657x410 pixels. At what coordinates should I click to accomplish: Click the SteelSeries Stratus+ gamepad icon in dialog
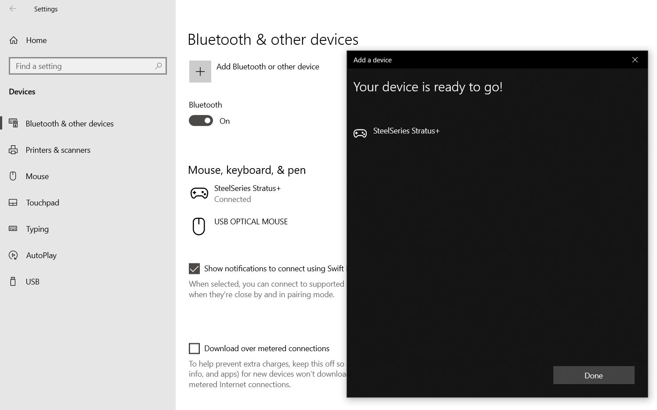360,133
